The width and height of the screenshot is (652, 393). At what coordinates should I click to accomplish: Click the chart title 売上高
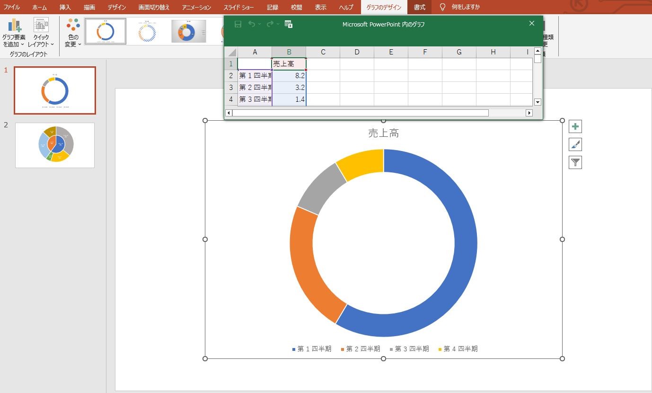pos(383,134)
